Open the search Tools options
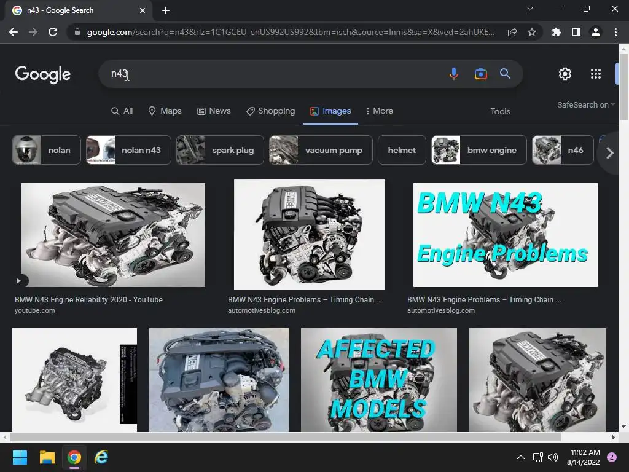This screenshot has height=472, width=629. pyautogui.click(x=500, y=111)
